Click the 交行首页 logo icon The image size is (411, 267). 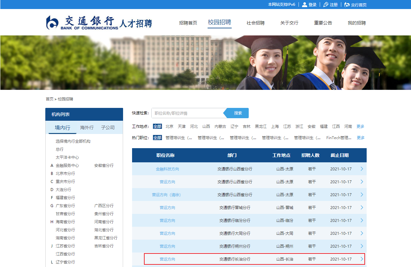point(347,5)
